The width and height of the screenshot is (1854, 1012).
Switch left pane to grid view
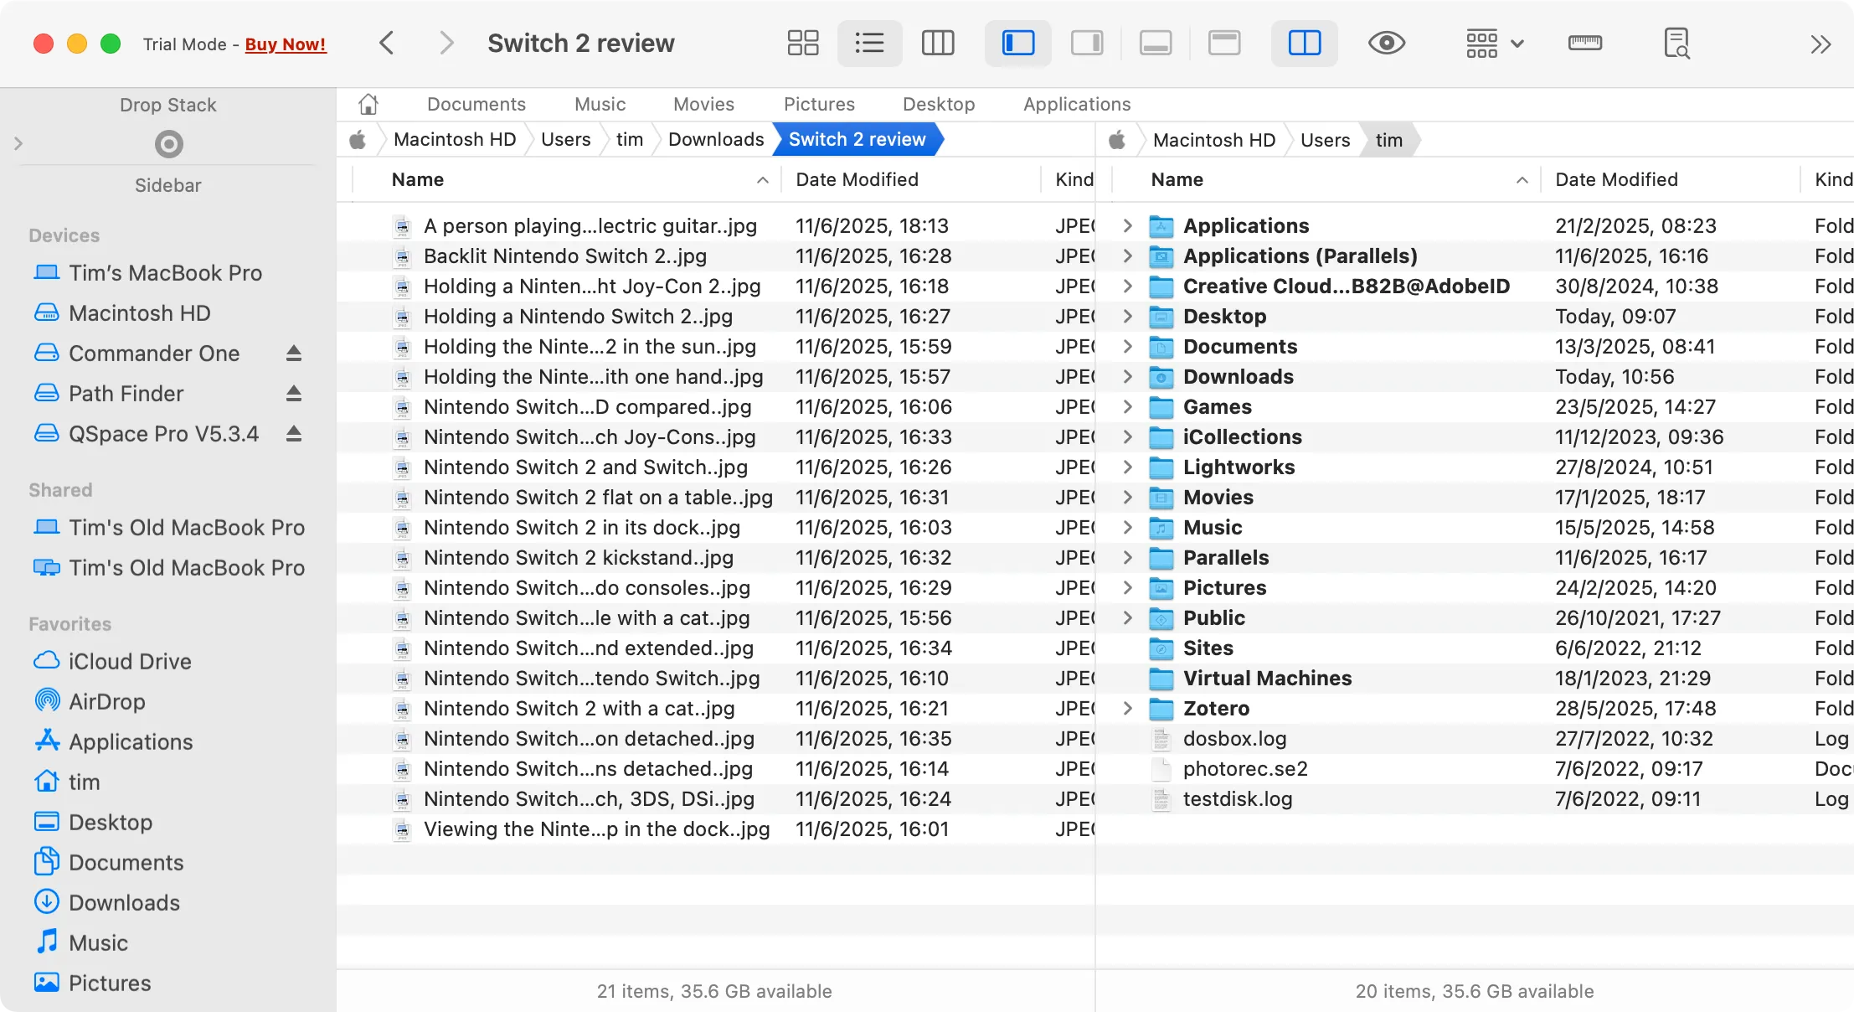pyautogui.click(x=802, y=43)
